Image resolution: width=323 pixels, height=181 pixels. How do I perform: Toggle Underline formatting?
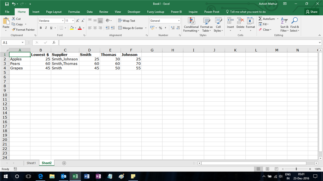pos(51,28)
